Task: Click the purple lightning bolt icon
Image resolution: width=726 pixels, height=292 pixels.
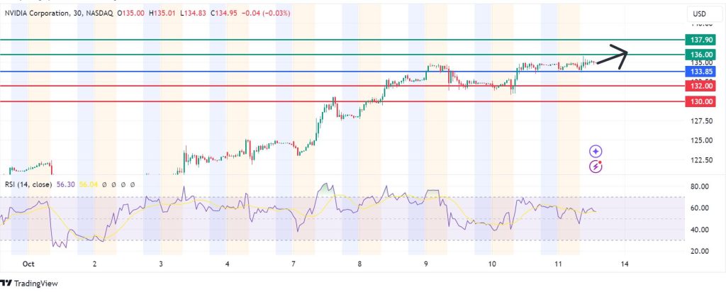Action: point(596,167)
